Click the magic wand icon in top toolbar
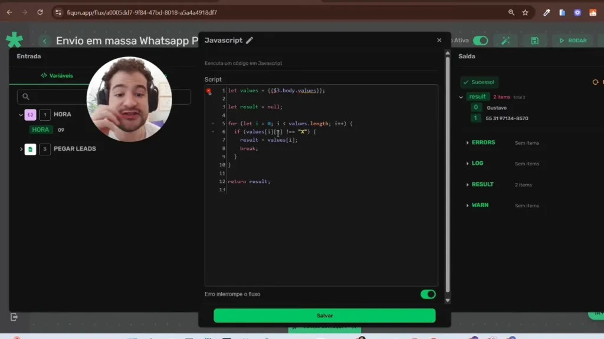604x339 pixels. pyautogui.click(x=505, y=41)
